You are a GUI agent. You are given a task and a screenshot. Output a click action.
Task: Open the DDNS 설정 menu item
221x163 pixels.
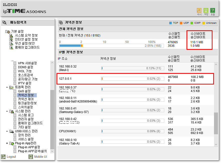click(25, 67)
